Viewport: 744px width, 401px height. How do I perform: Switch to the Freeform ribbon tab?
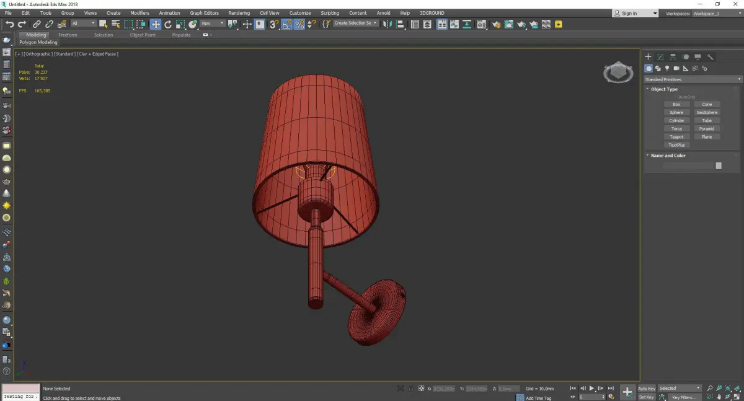click(x=68, y=35)
